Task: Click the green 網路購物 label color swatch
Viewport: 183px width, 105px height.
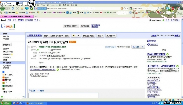Action: (3, 86)
